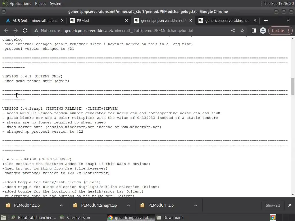Open the Chrome profile avatar
Image resolution: width=295 pixels, height=221 pixels.
click(263, 31)
